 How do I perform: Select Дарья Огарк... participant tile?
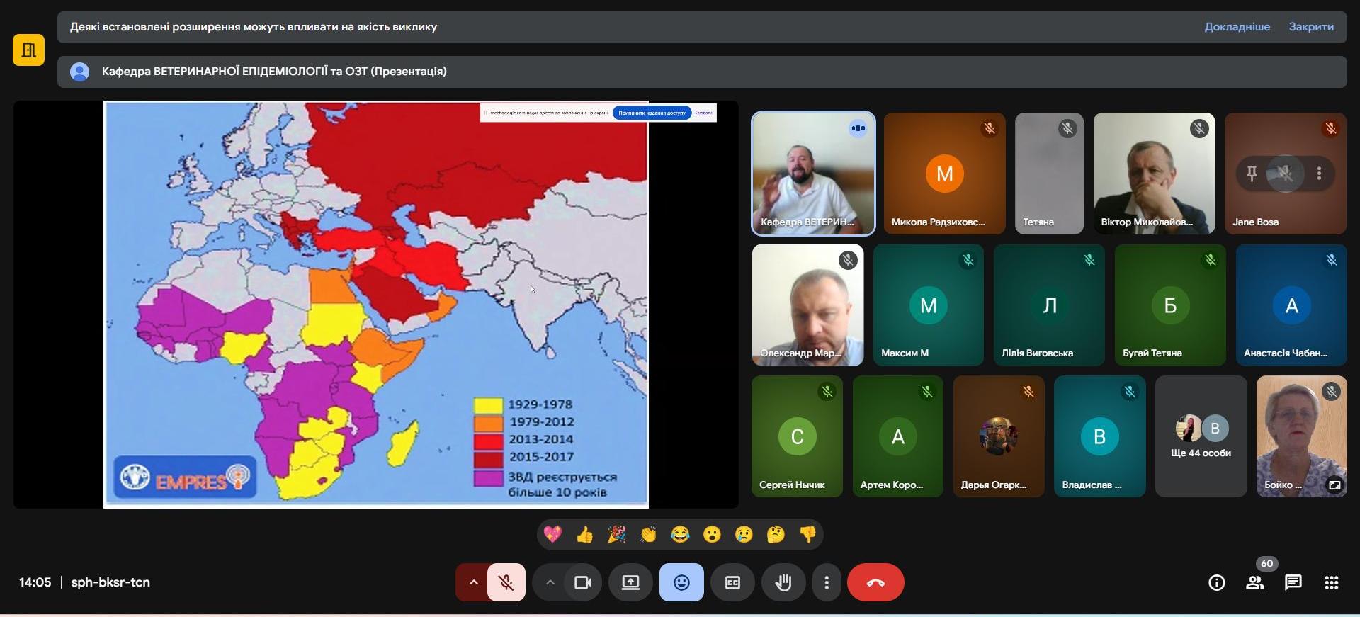(x=999, y=436)
